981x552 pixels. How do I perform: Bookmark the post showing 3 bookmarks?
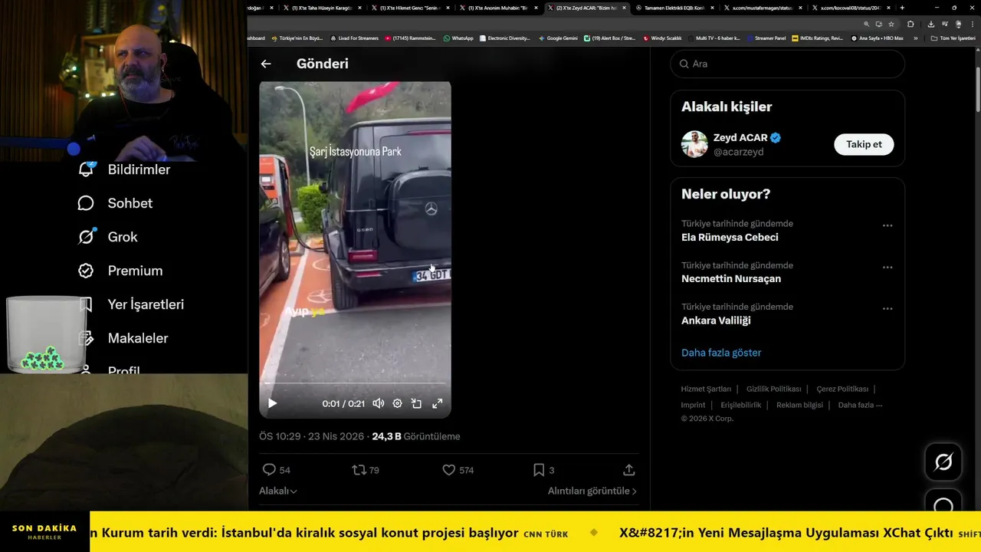(543, 470)
